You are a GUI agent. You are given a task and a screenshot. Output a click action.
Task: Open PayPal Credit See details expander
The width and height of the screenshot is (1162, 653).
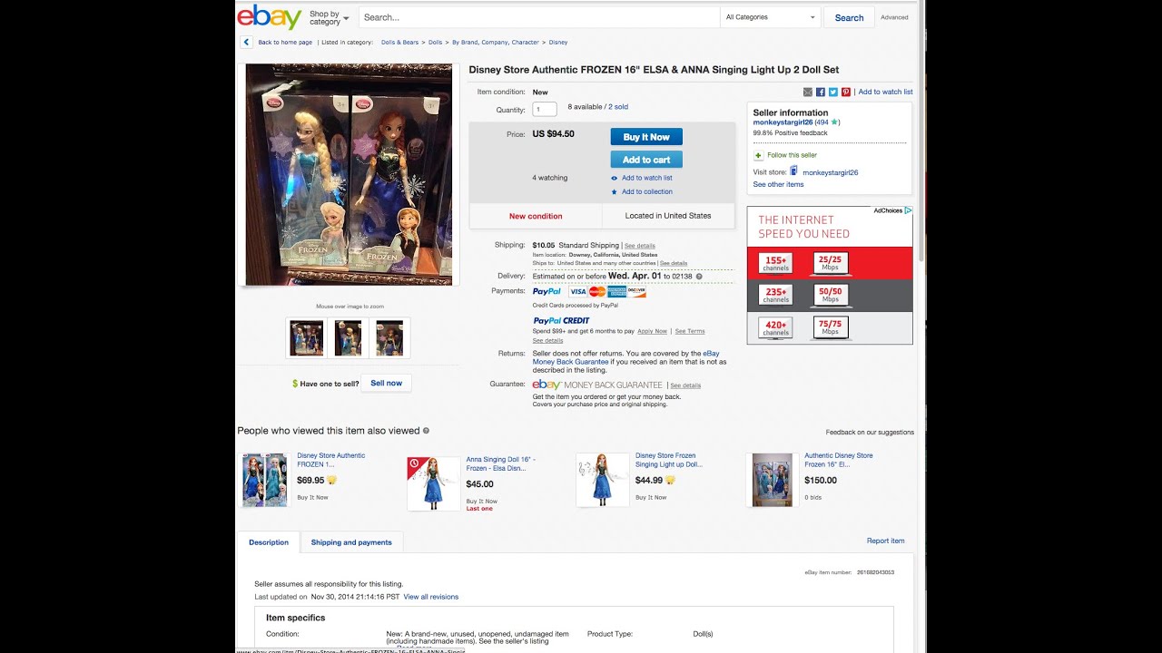[x=547, y=340]
